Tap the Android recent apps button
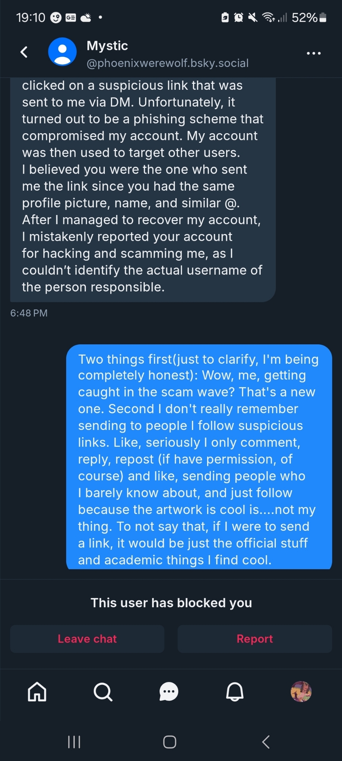Screen dimensions: 342x761 (x=74, y=742)
